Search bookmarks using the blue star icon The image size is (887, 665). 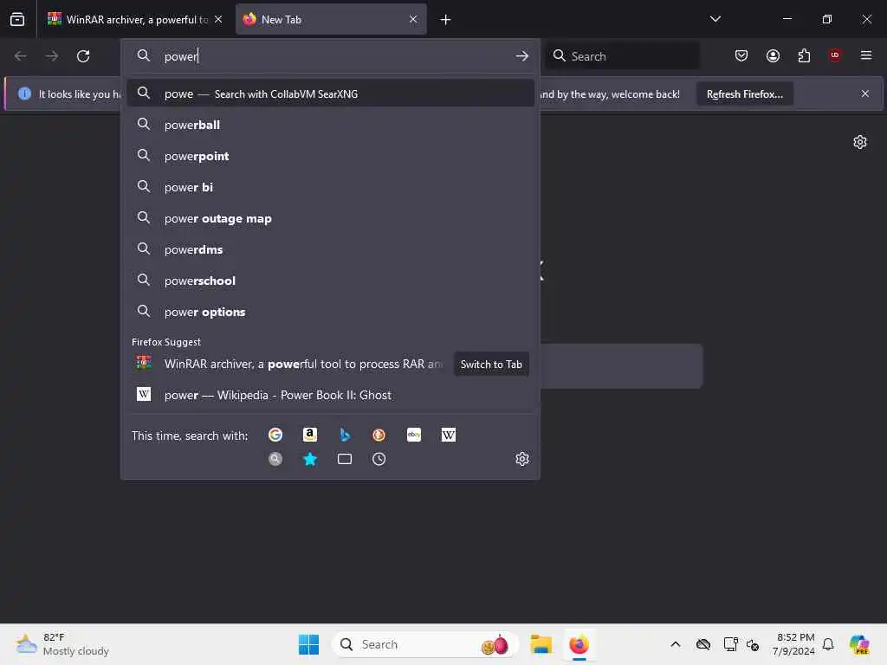(309, 459)
